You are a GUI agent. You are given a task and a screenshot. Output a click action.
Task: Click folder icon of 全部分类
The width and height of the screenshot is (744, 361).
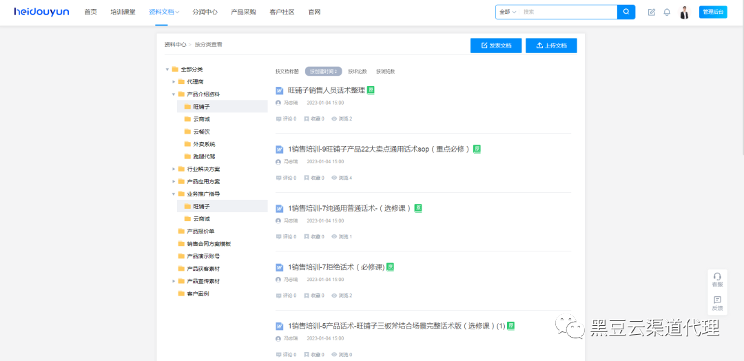click(x=175, y=70)
